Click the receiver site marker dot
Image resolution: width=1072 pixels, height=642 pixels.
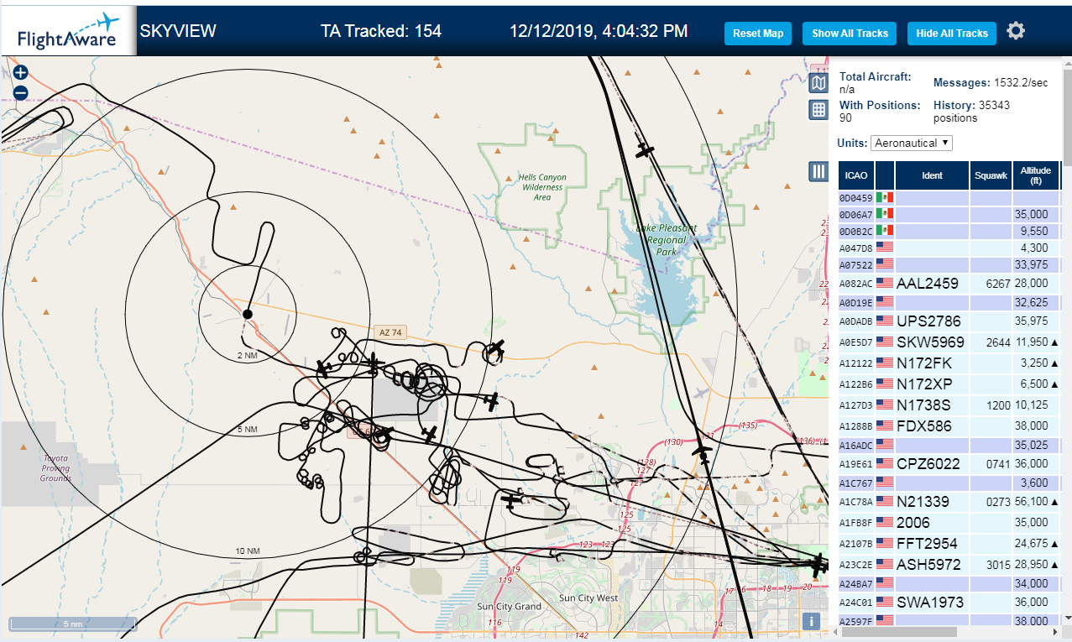(x=248, y=314)
